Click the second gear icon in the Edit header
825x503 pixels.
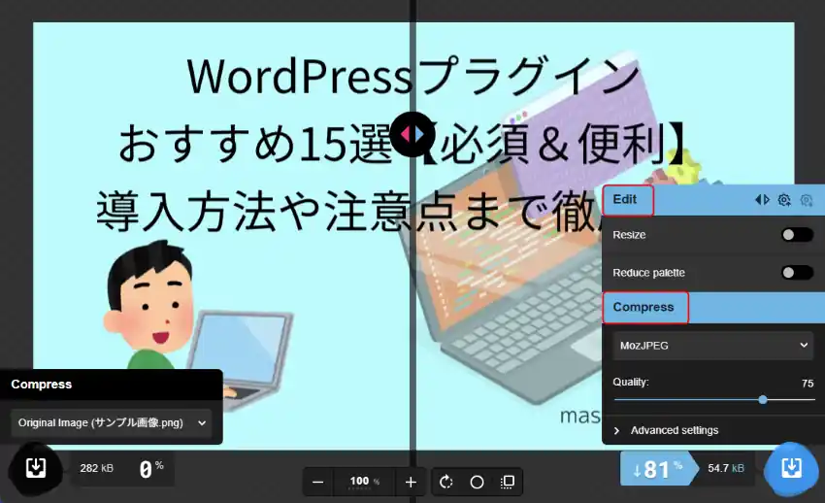click(x=806, y=200)
